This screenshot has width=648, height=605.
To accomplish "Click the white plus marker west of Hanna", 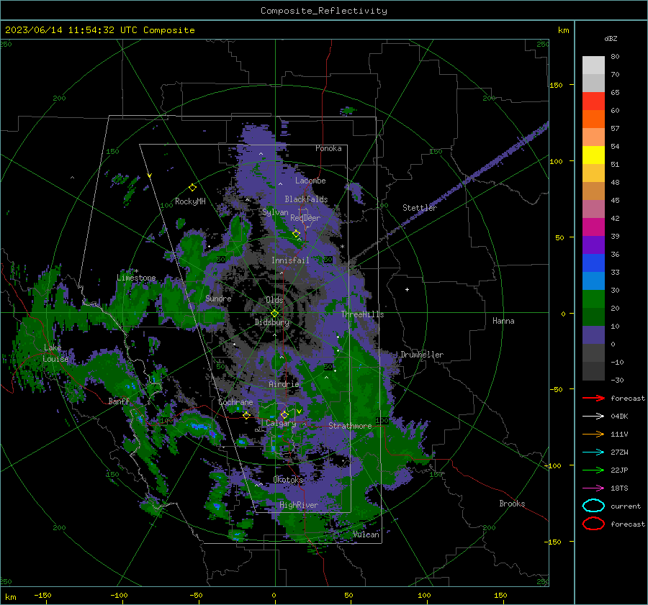I will pyautogui.click(x=407, y=289).
